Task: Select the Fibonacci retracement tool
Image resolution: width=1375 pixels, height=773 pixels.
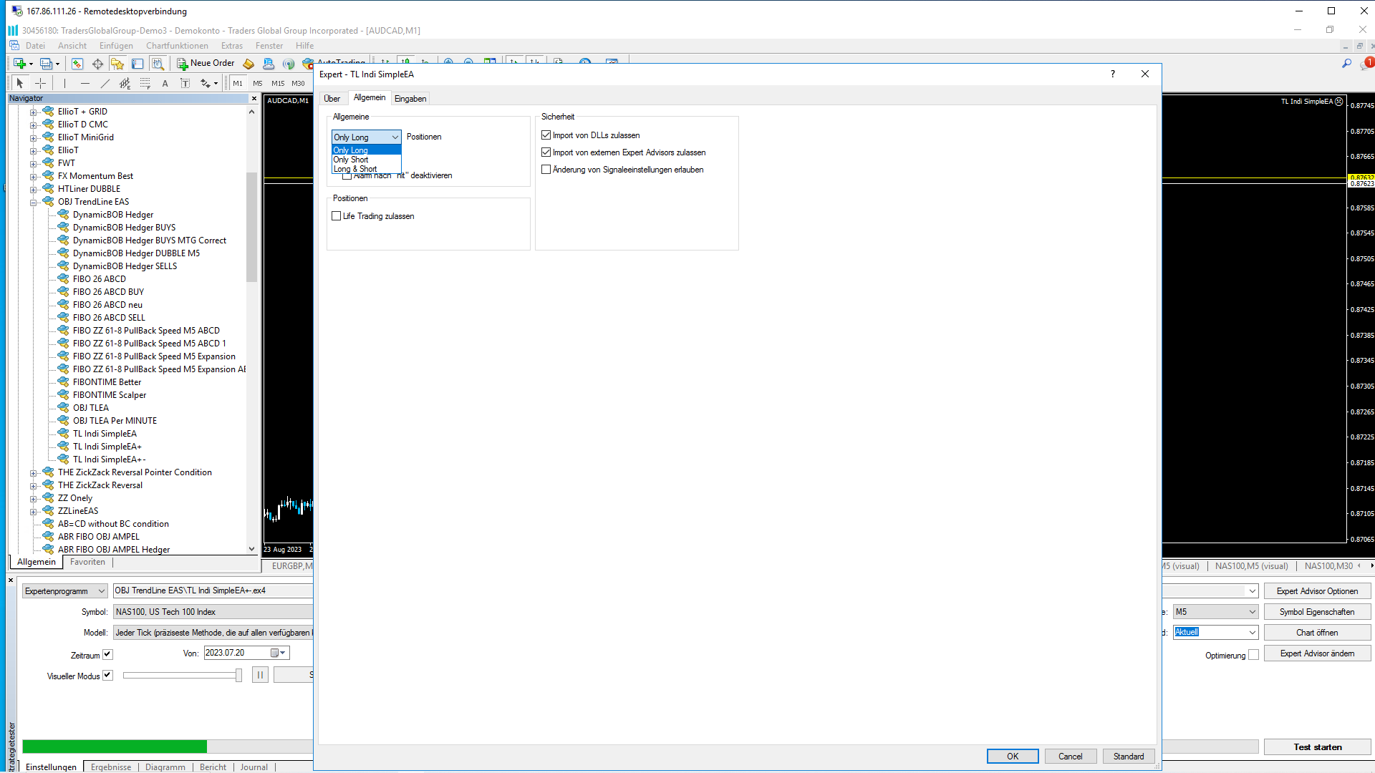Action: click(x=145, y=83)
